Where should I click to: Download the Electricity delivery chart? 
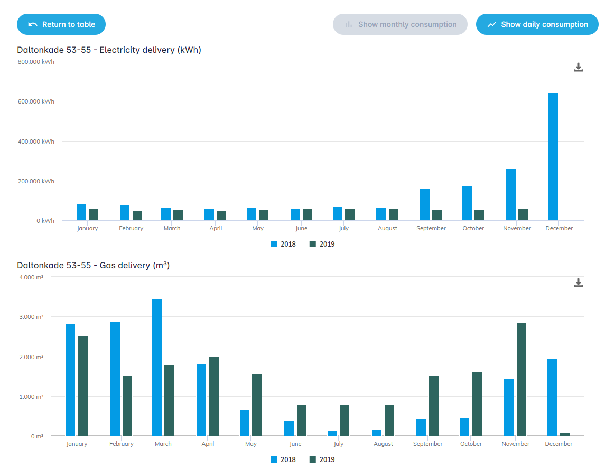(x=578, y=68)
